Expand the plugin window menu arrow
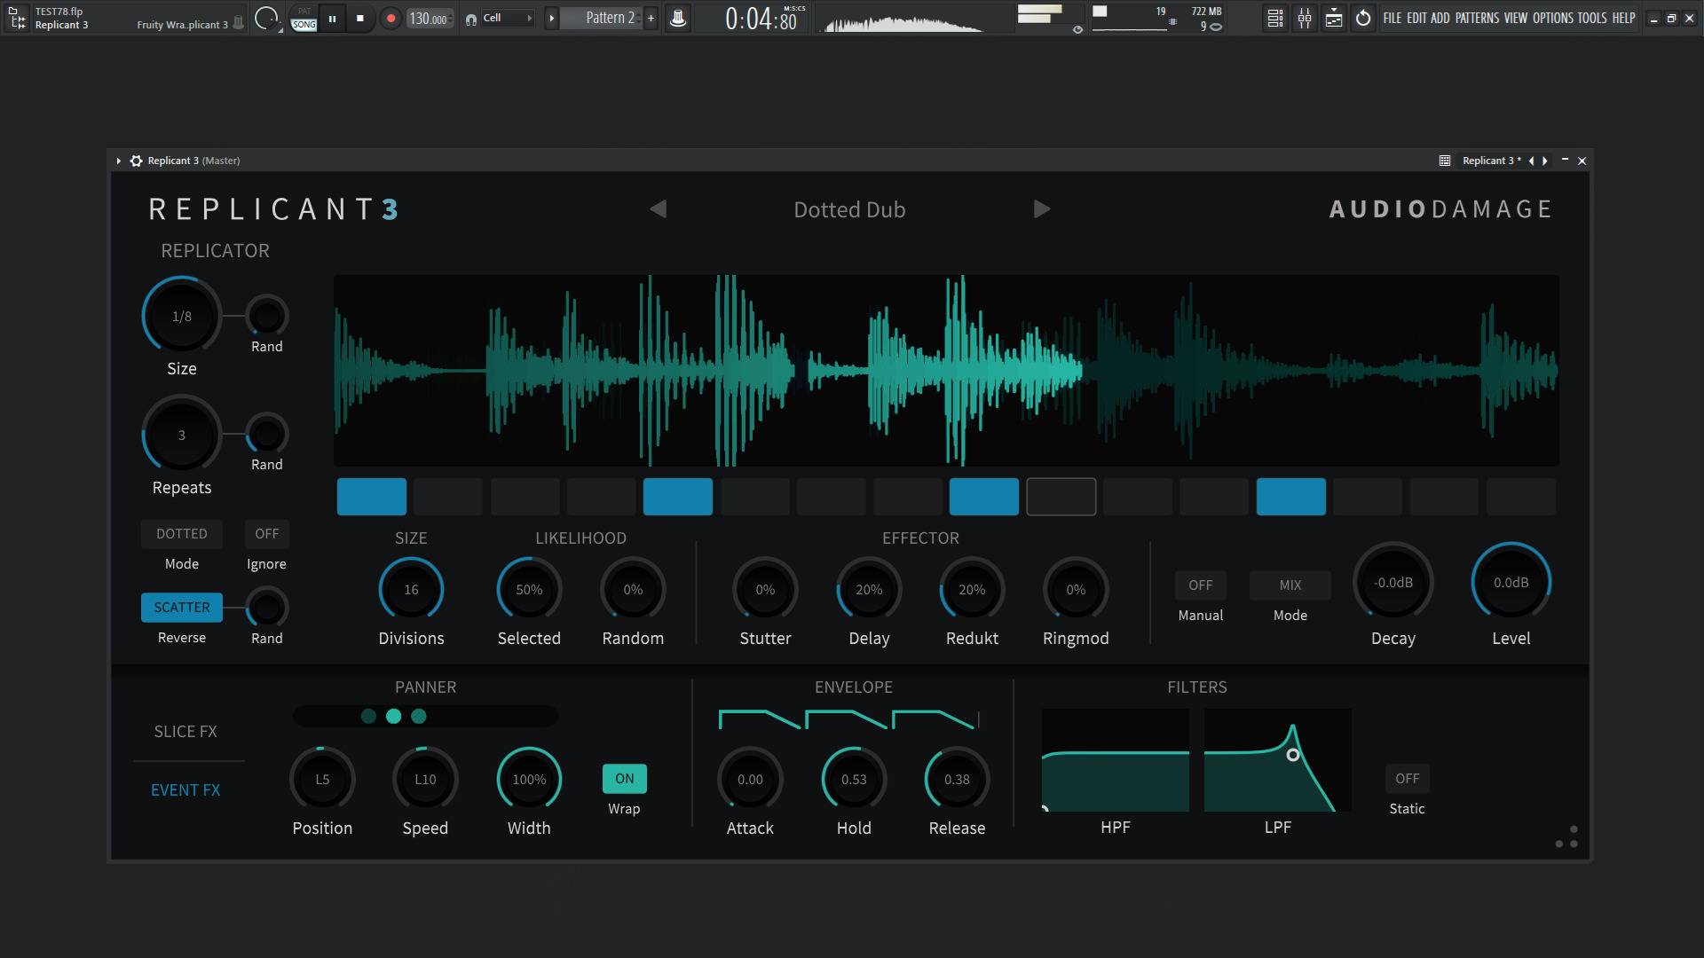Image resolution: width=1704 pixels, height=958 pixels. click(118, 161)
